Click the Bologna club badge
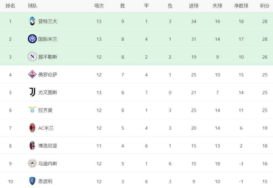This screenshot has height=188, width=273. click(32, 146)
